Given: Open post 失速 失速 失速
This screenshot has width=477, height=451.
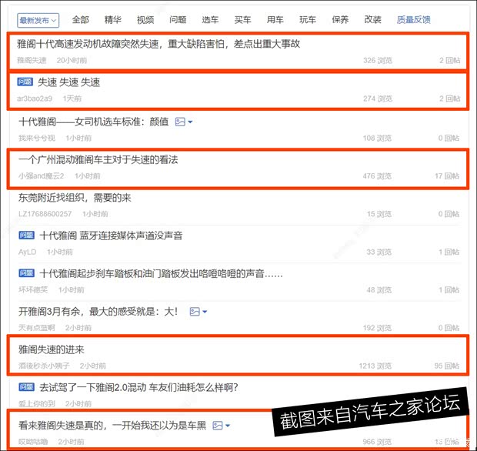Looking at the screenshot, I should pos(69,82).
